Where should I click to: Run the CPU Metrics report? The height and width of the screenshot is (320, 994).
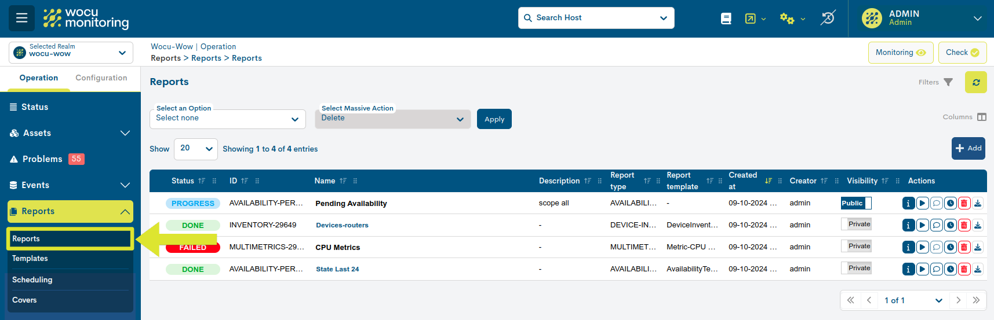922,247
